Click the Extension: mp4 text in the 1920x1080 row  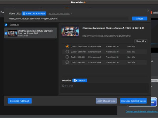coord(95,46)
